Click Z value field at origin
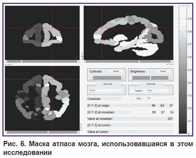 pyautogui.click(x=171, y=105)
